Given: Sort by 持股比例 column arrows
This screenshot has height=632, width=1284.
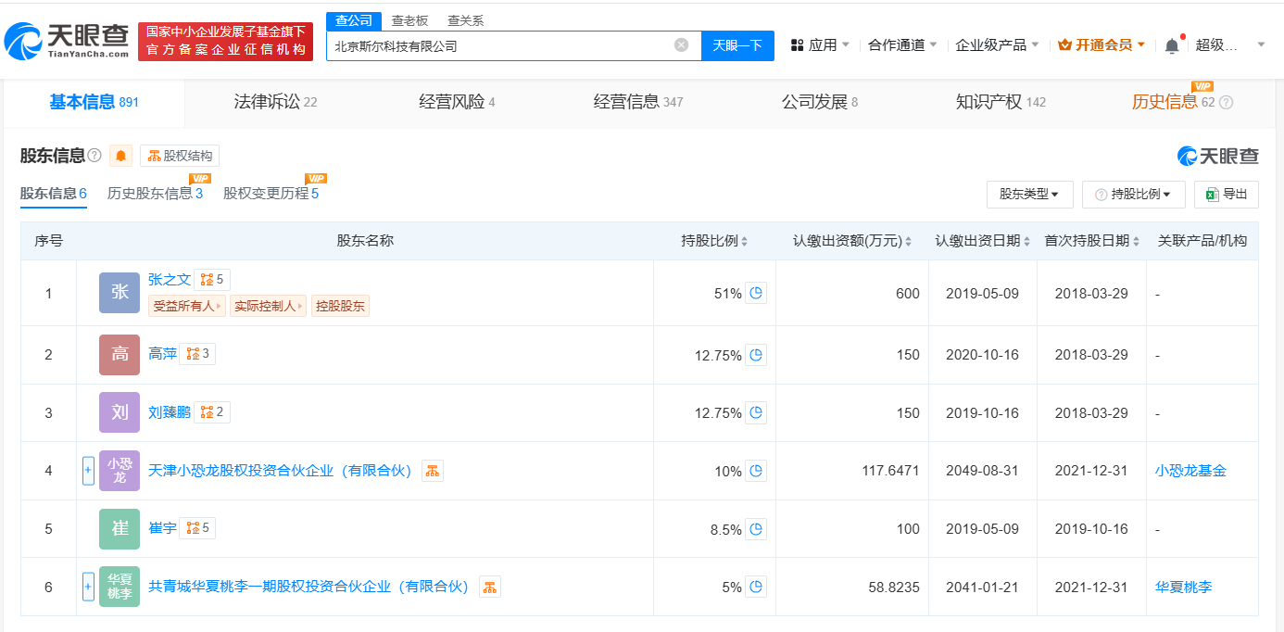Looking at the screenshot, I should (x=744, y=241).
